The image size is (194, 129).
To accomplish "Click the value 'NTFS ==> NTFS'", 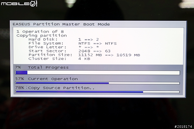I will point(98,44).
